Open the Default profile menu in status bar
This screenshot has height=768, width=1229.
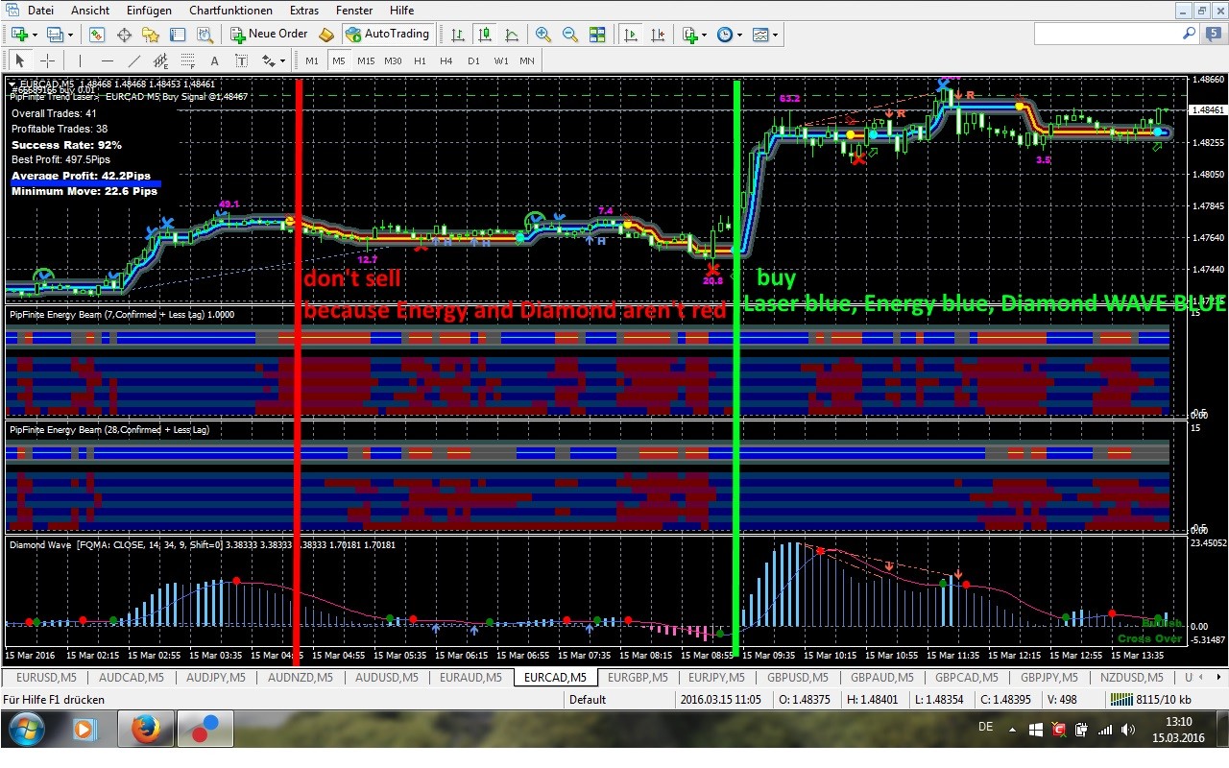[588, 700]
